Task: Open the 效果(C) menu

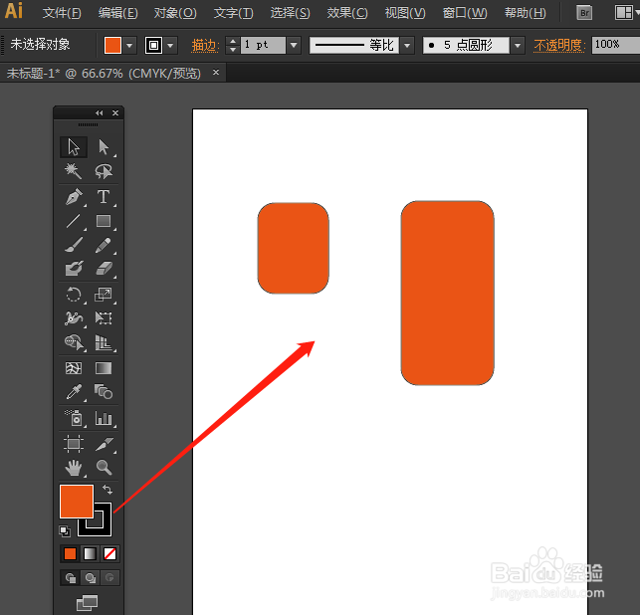Action: [347, 13]
